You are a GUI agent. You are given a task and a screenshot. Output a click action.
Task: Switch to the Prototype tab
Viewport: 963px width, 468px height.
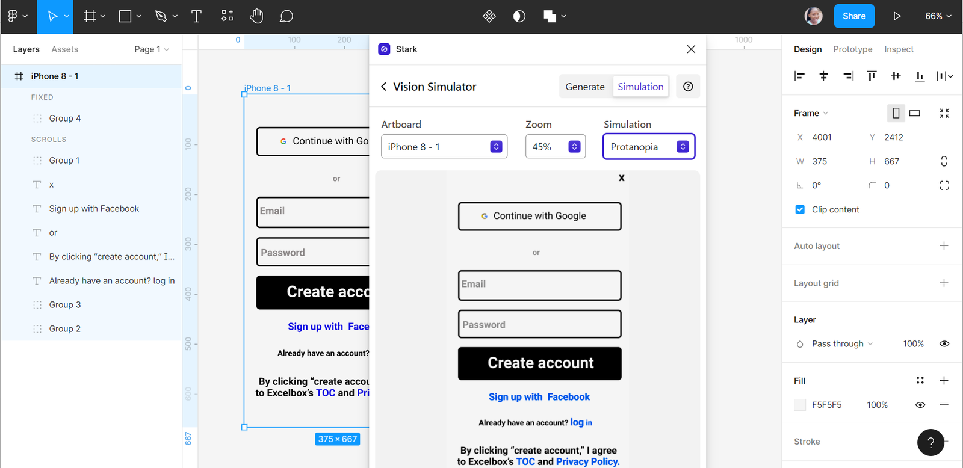pyautogui.click(x=852, y=49)
